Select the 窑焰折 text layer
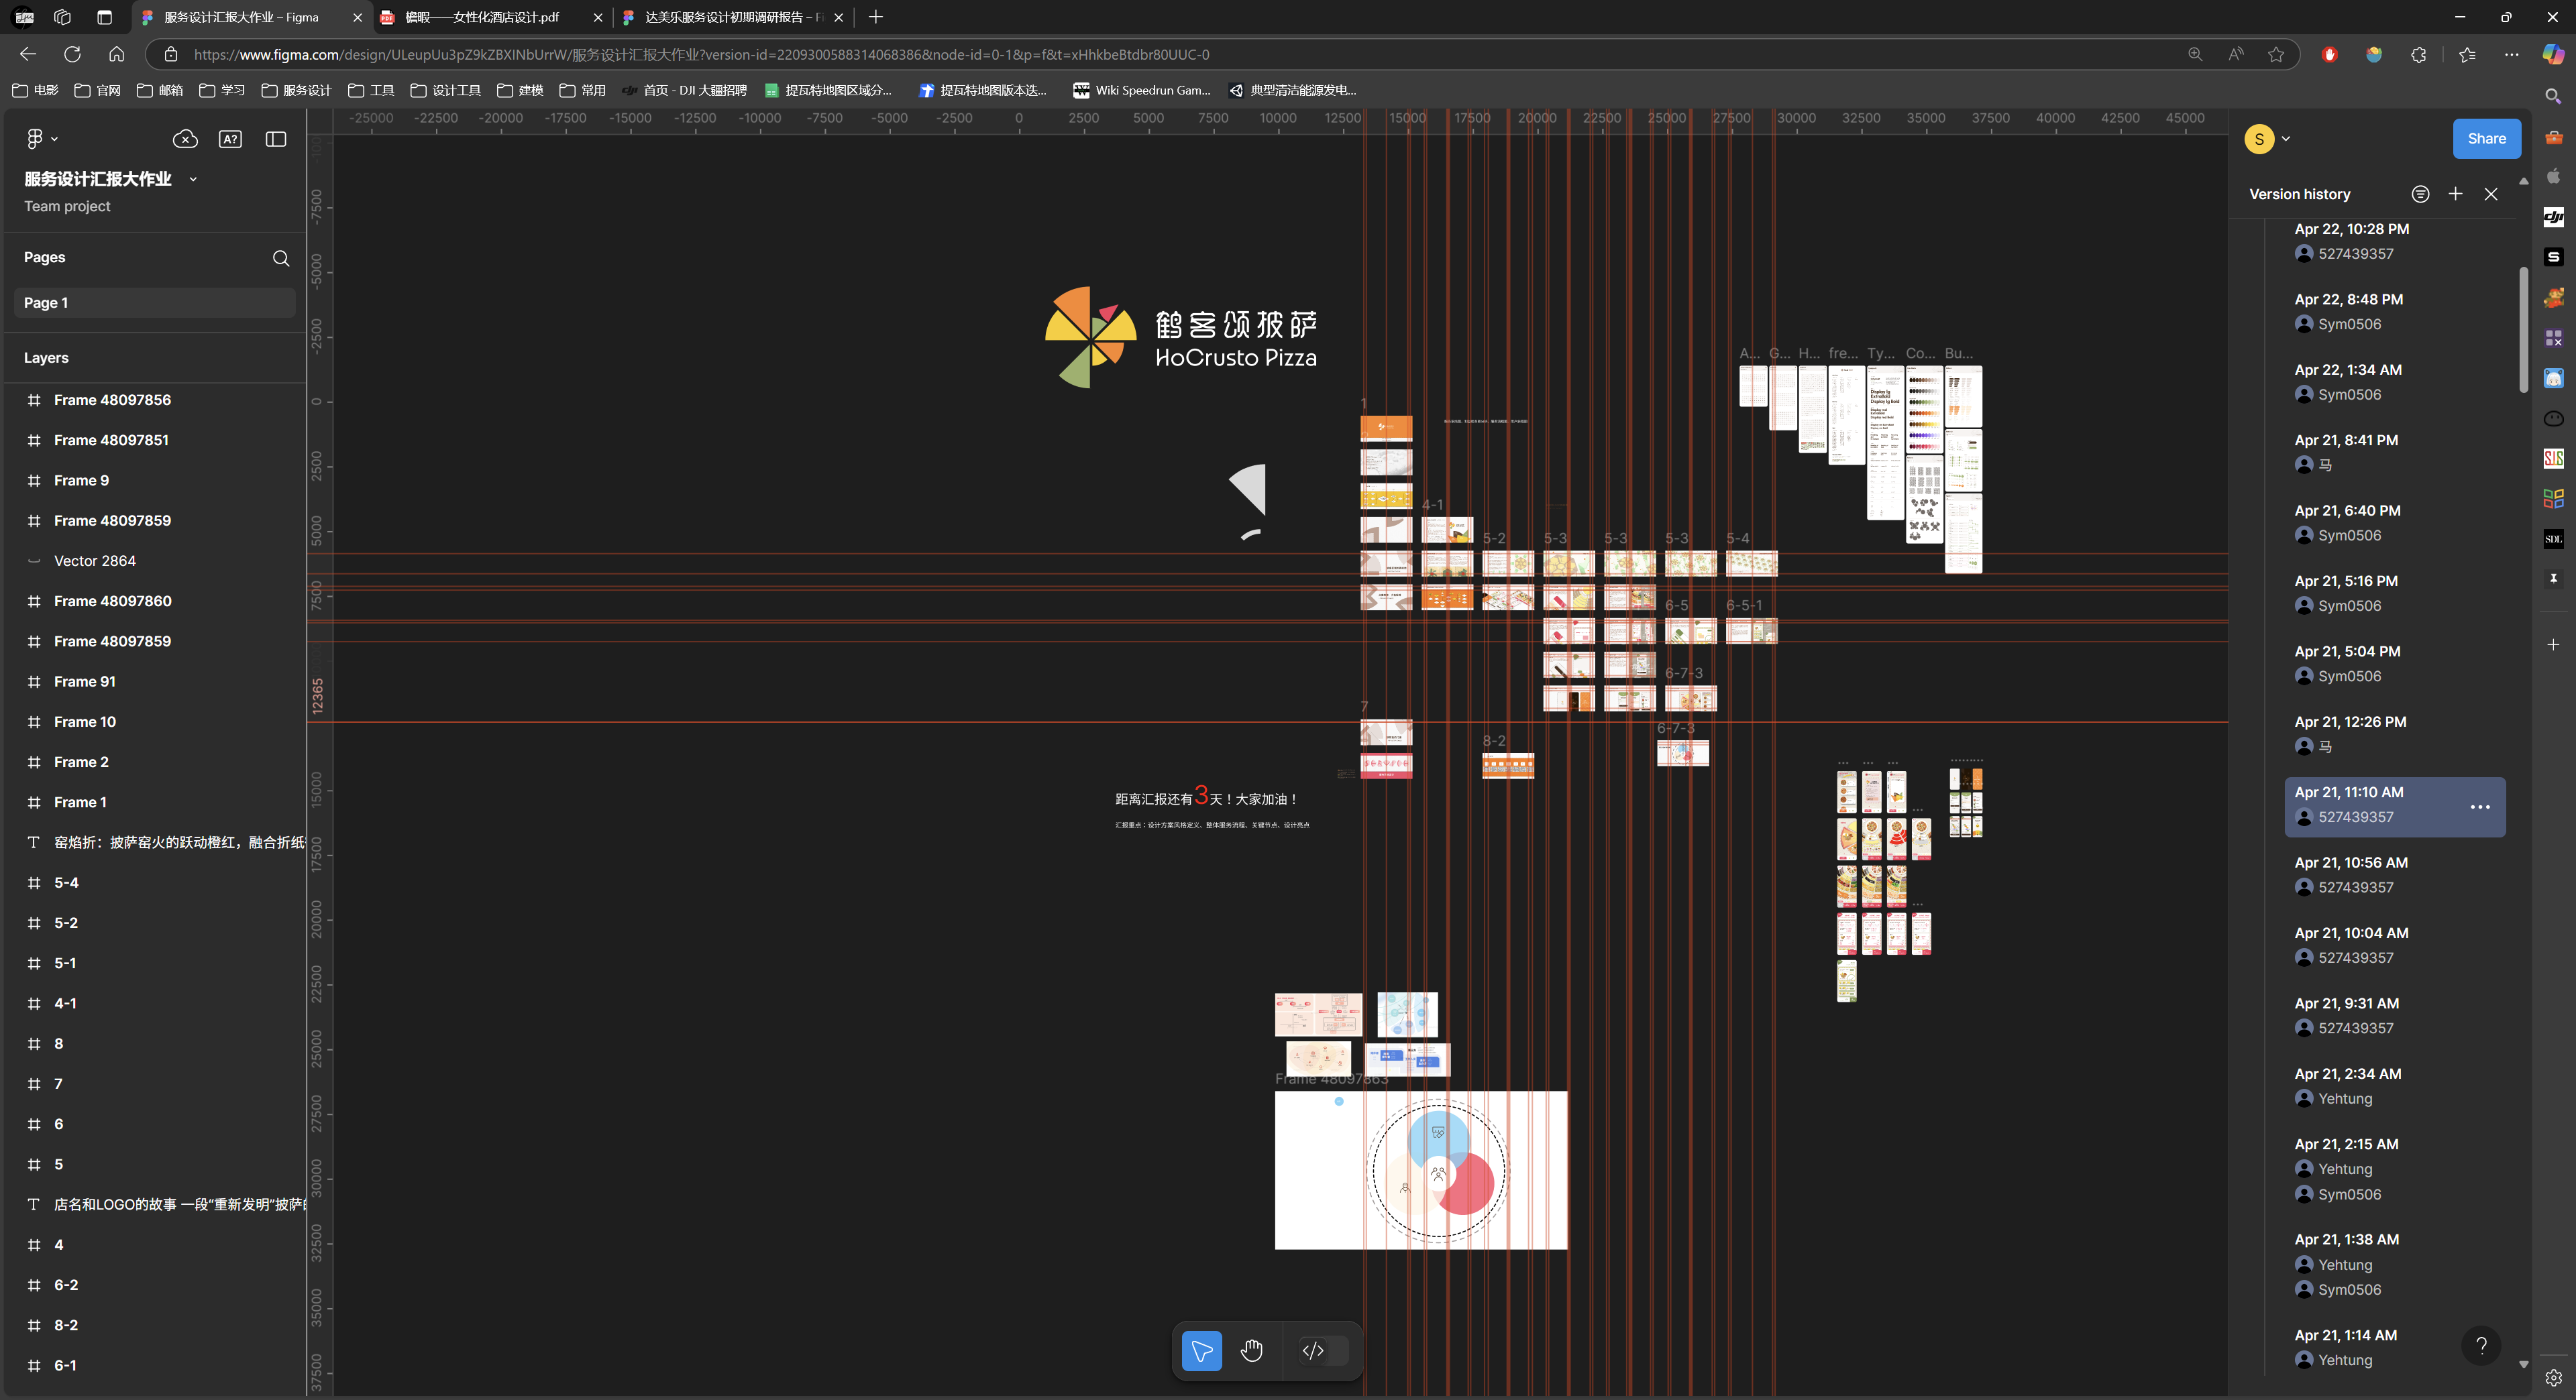Image resolution: width=2576 pixels, height=1400 pixels. [x=154, y=842]
